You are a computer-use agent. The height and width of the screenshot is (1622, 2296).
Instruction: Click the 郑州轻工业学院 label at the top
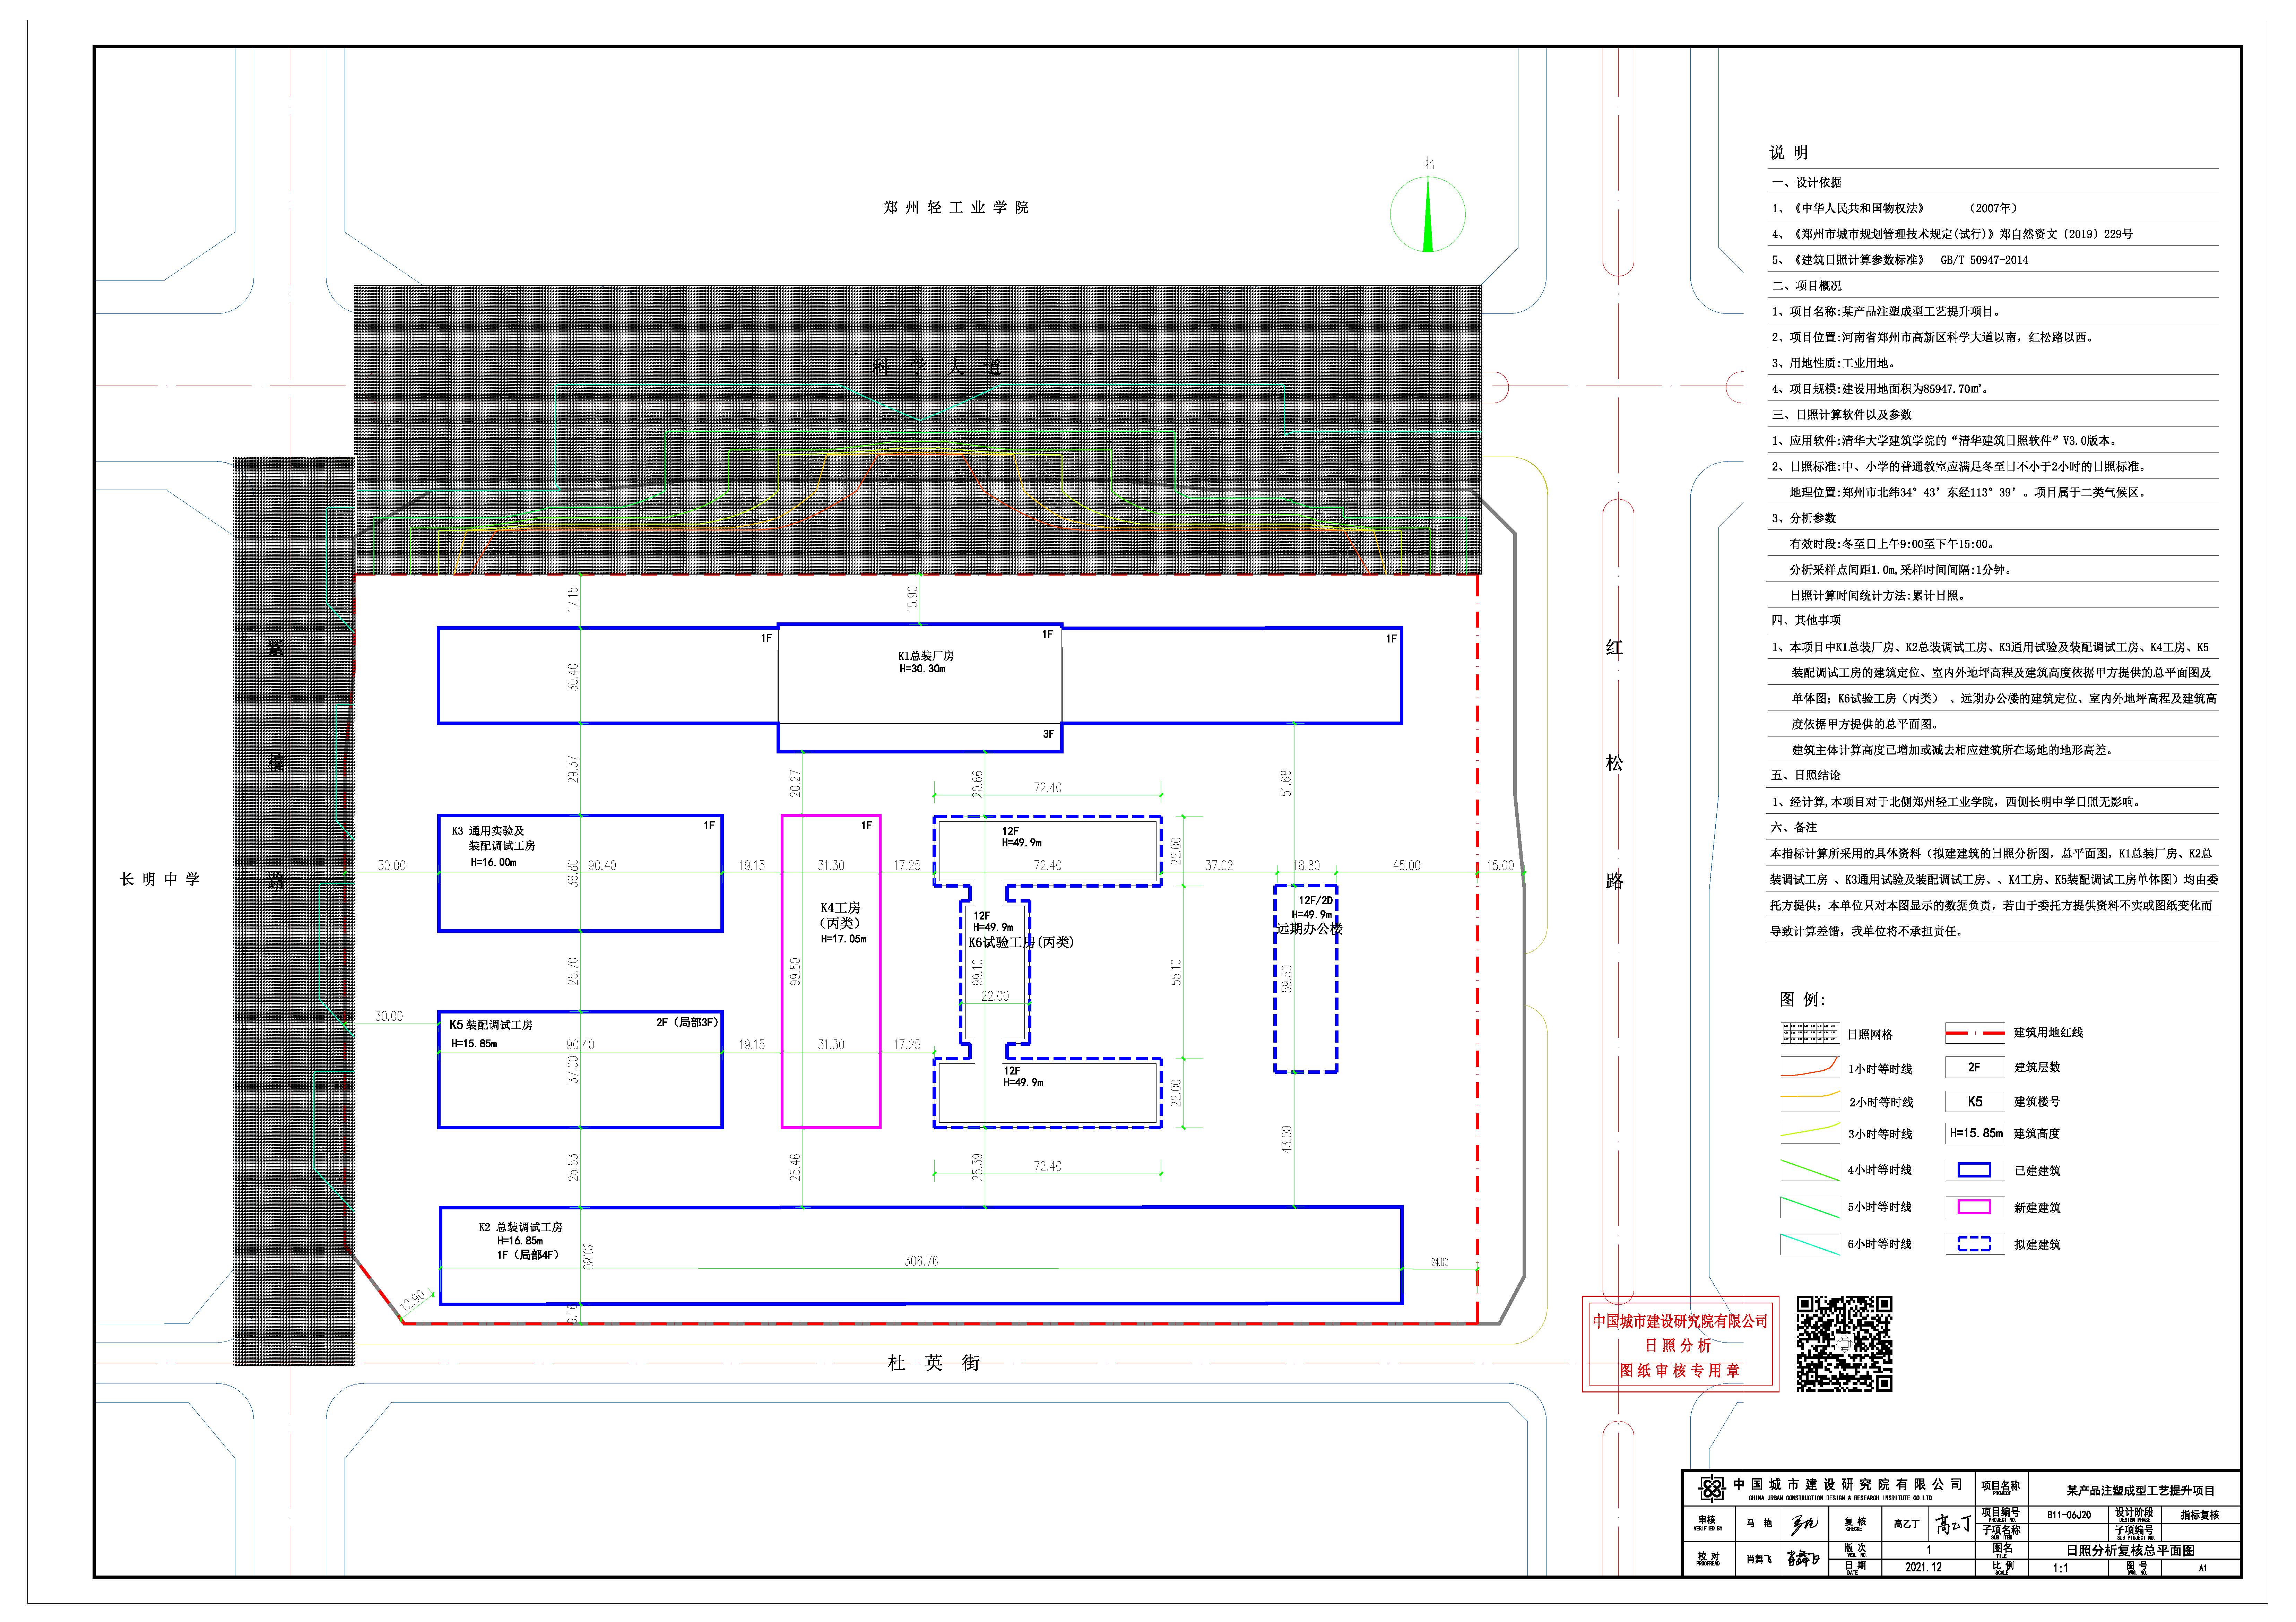956,207
